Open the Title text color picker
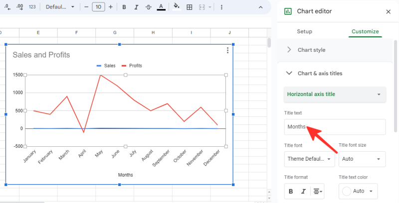The height and width of the screenshot is (203, 399). click(x=358, y=191)
